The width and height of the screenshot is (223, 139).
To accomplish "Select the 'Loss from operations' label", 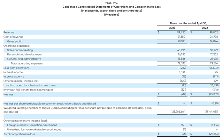I will pos(16,68).
